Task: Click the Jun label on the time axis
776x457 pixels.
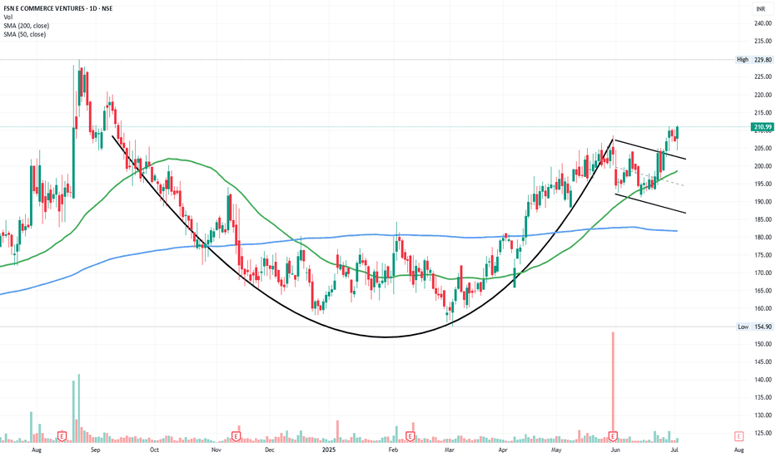Action: pos(615,450)
